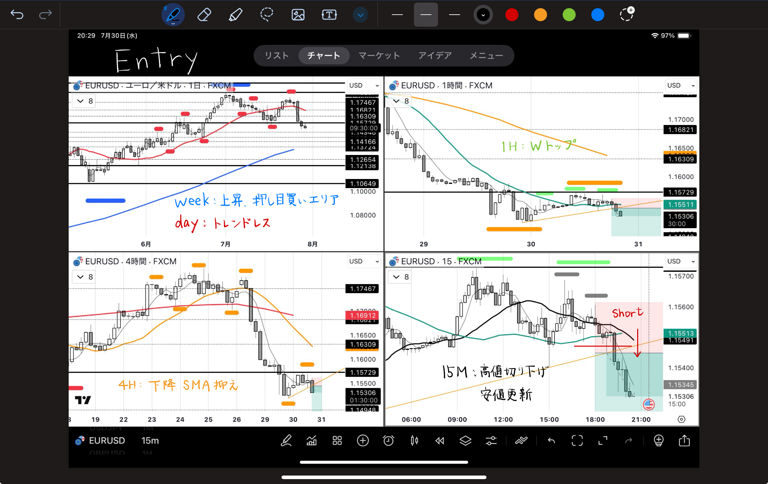Open the ideas lightbulb icon
The height and width of the screenshot is (484, 768).
[659, 441]
